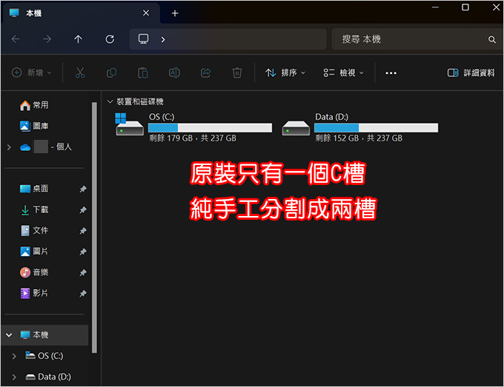504x387 pixels.
Task: Click the Delete trash can icon
Action: point(237,73)
